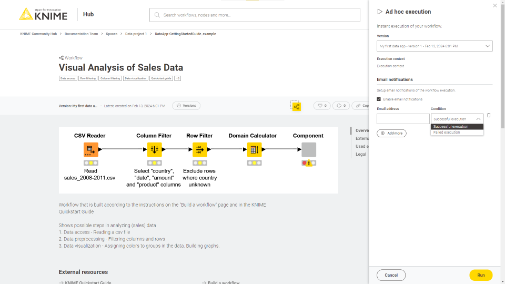Viewport: 505px width, 284px height.
Task: Delete the email notification row with trash icon
Action: (489, 115)
